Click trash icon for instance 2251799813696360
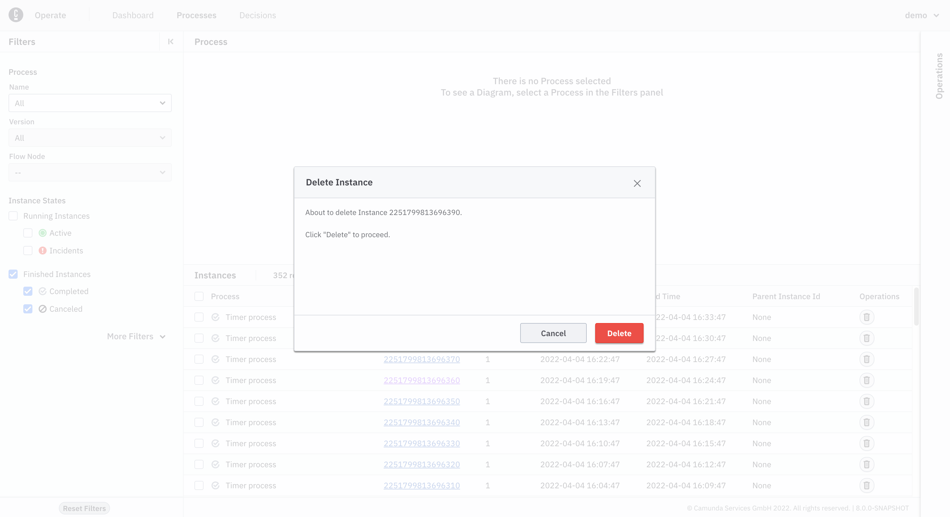Viewport: 950px width, 517px height. pos(866,380)
